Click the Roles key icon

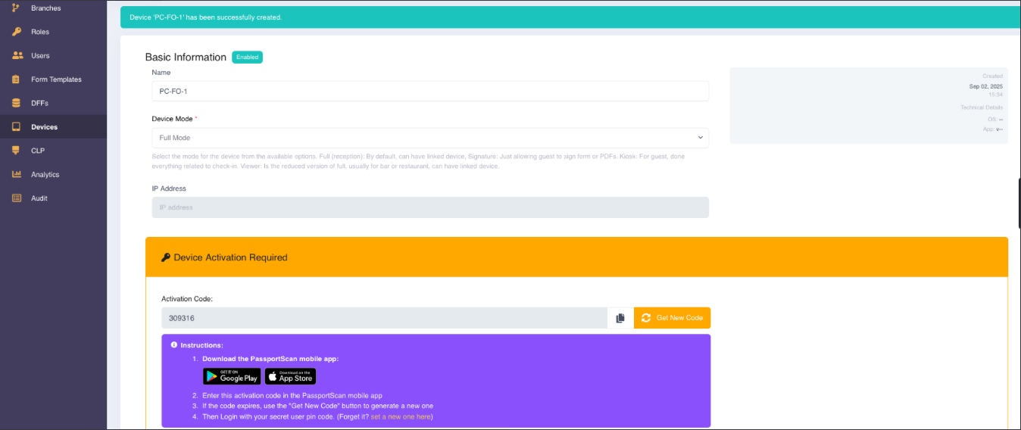pos(16,32)
